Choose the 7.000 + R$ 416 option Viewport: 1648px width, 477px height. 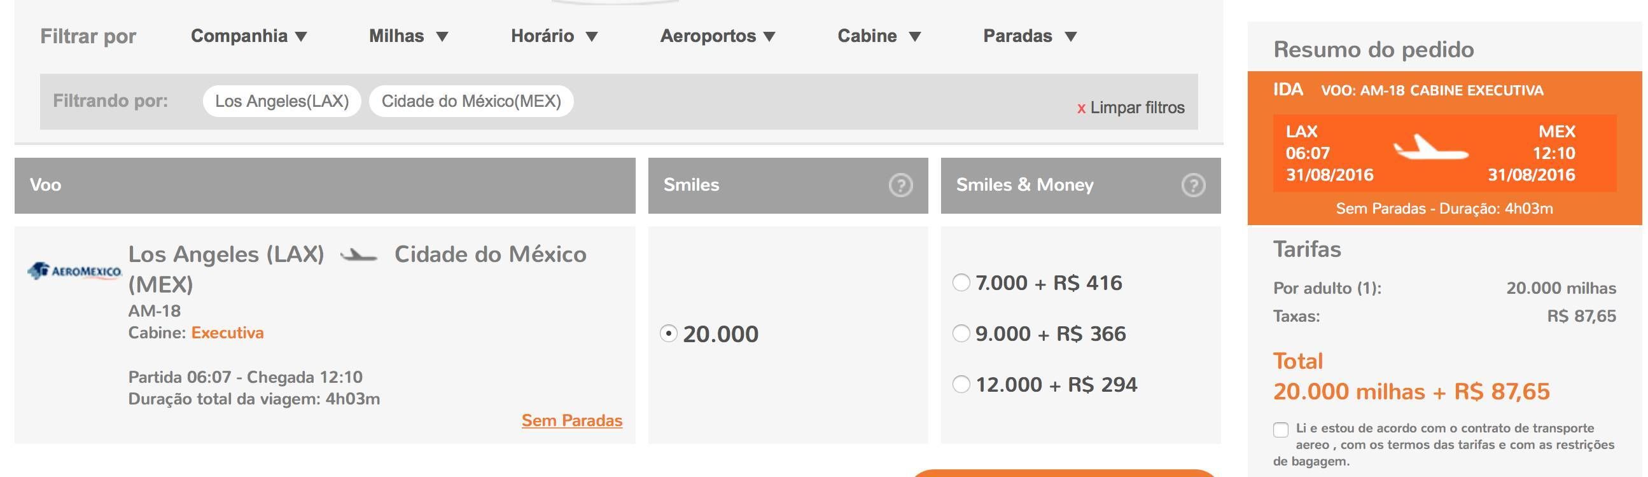pos(961,282)
